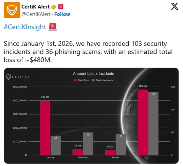Click January's red 398.5M bar
The image size is (183, 166).
[45, 128]
